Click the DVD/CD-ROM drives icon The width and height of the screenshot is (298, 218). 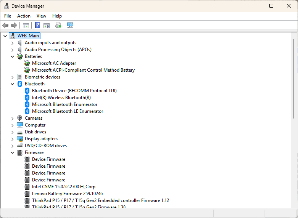pos(20,145)
